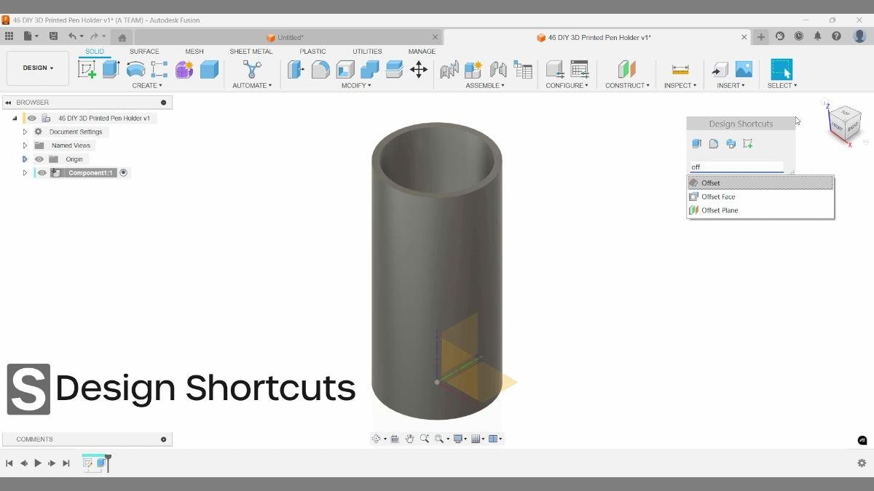Toggle the document's eye icon in Browser

click(x=31, y=117)
